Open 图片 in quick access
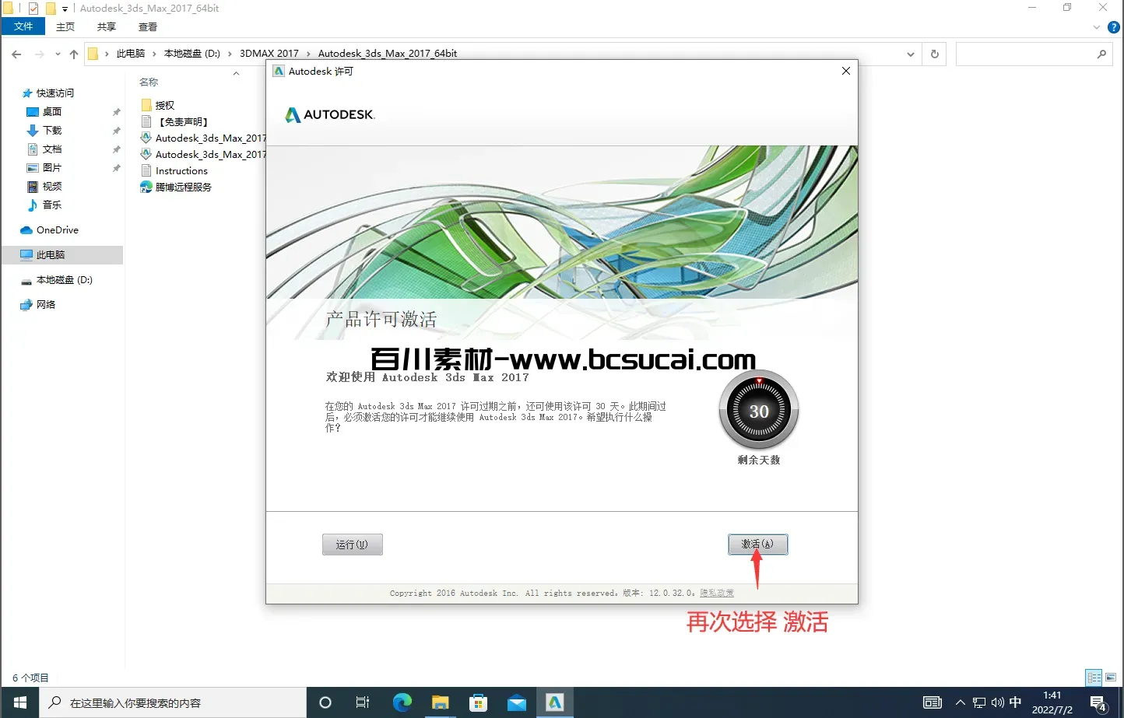The height and width of the screenshot is (718, 1124). (x=51, y=167)
